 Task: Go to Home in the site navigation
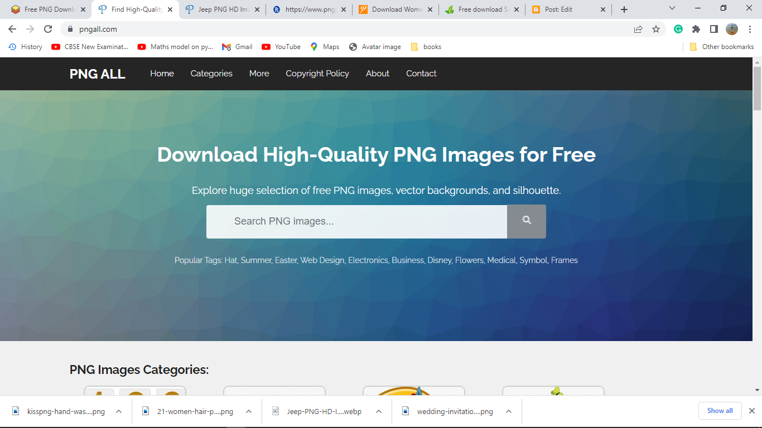coord(162,74)
